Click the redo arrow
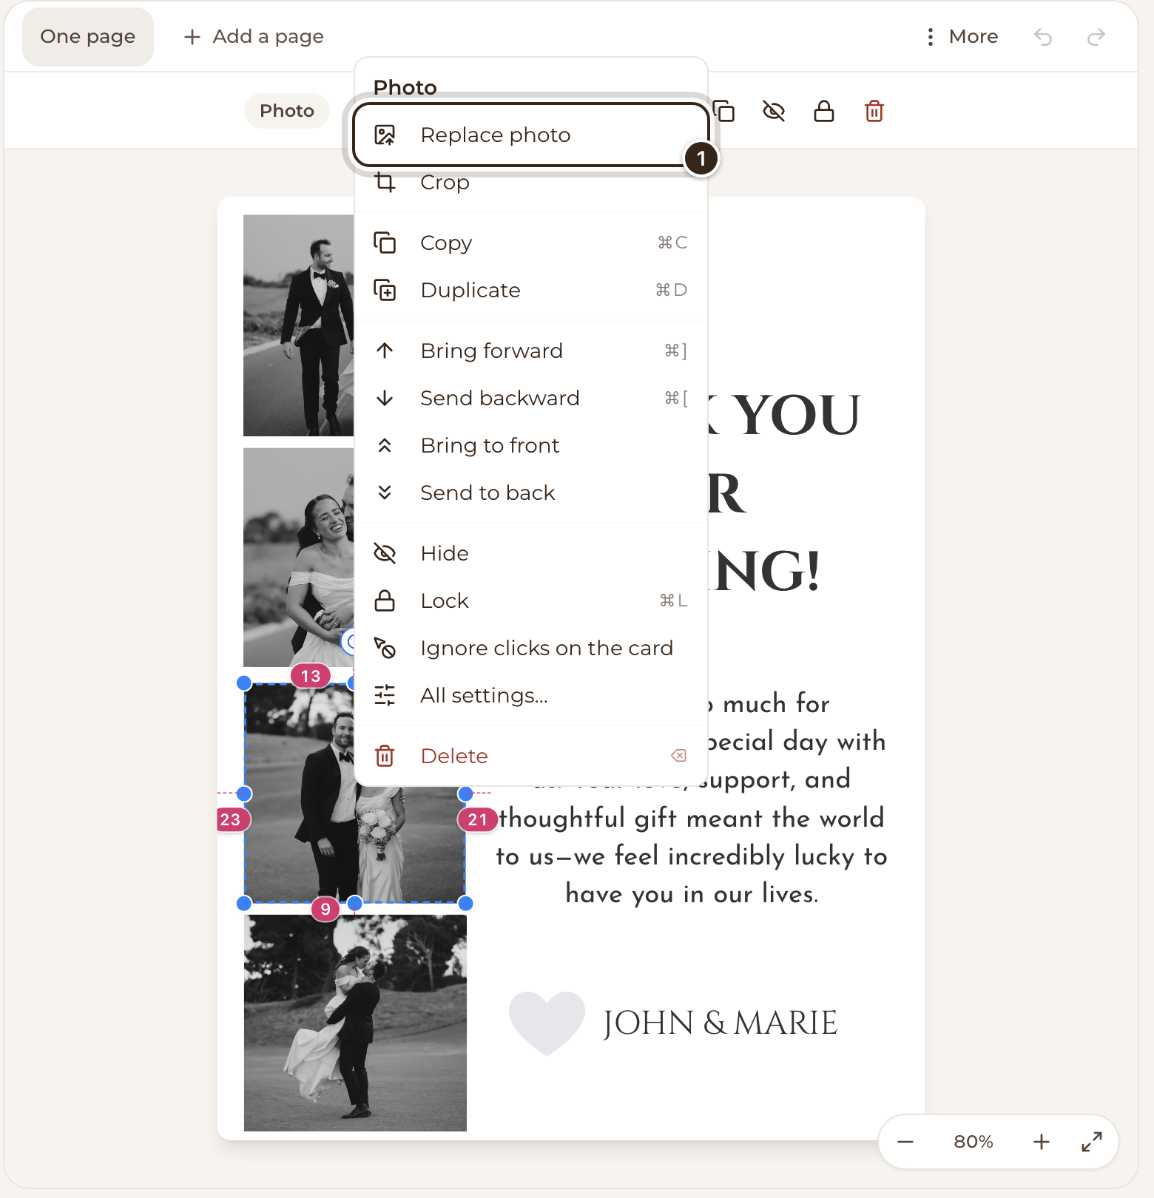This screenshot has height=1198, width=1154. tap(1096, 36)
